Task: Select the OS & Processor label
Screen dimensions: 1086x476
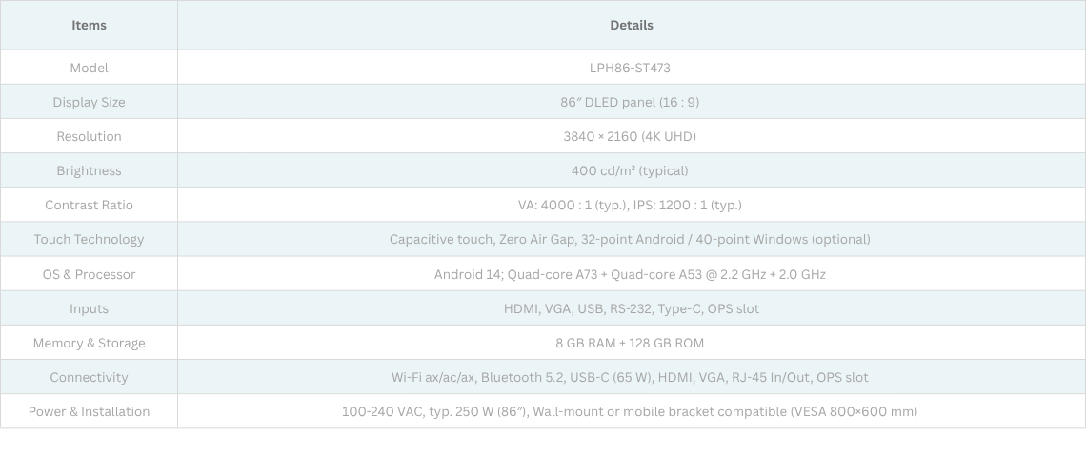Action: tap(89, 274)
